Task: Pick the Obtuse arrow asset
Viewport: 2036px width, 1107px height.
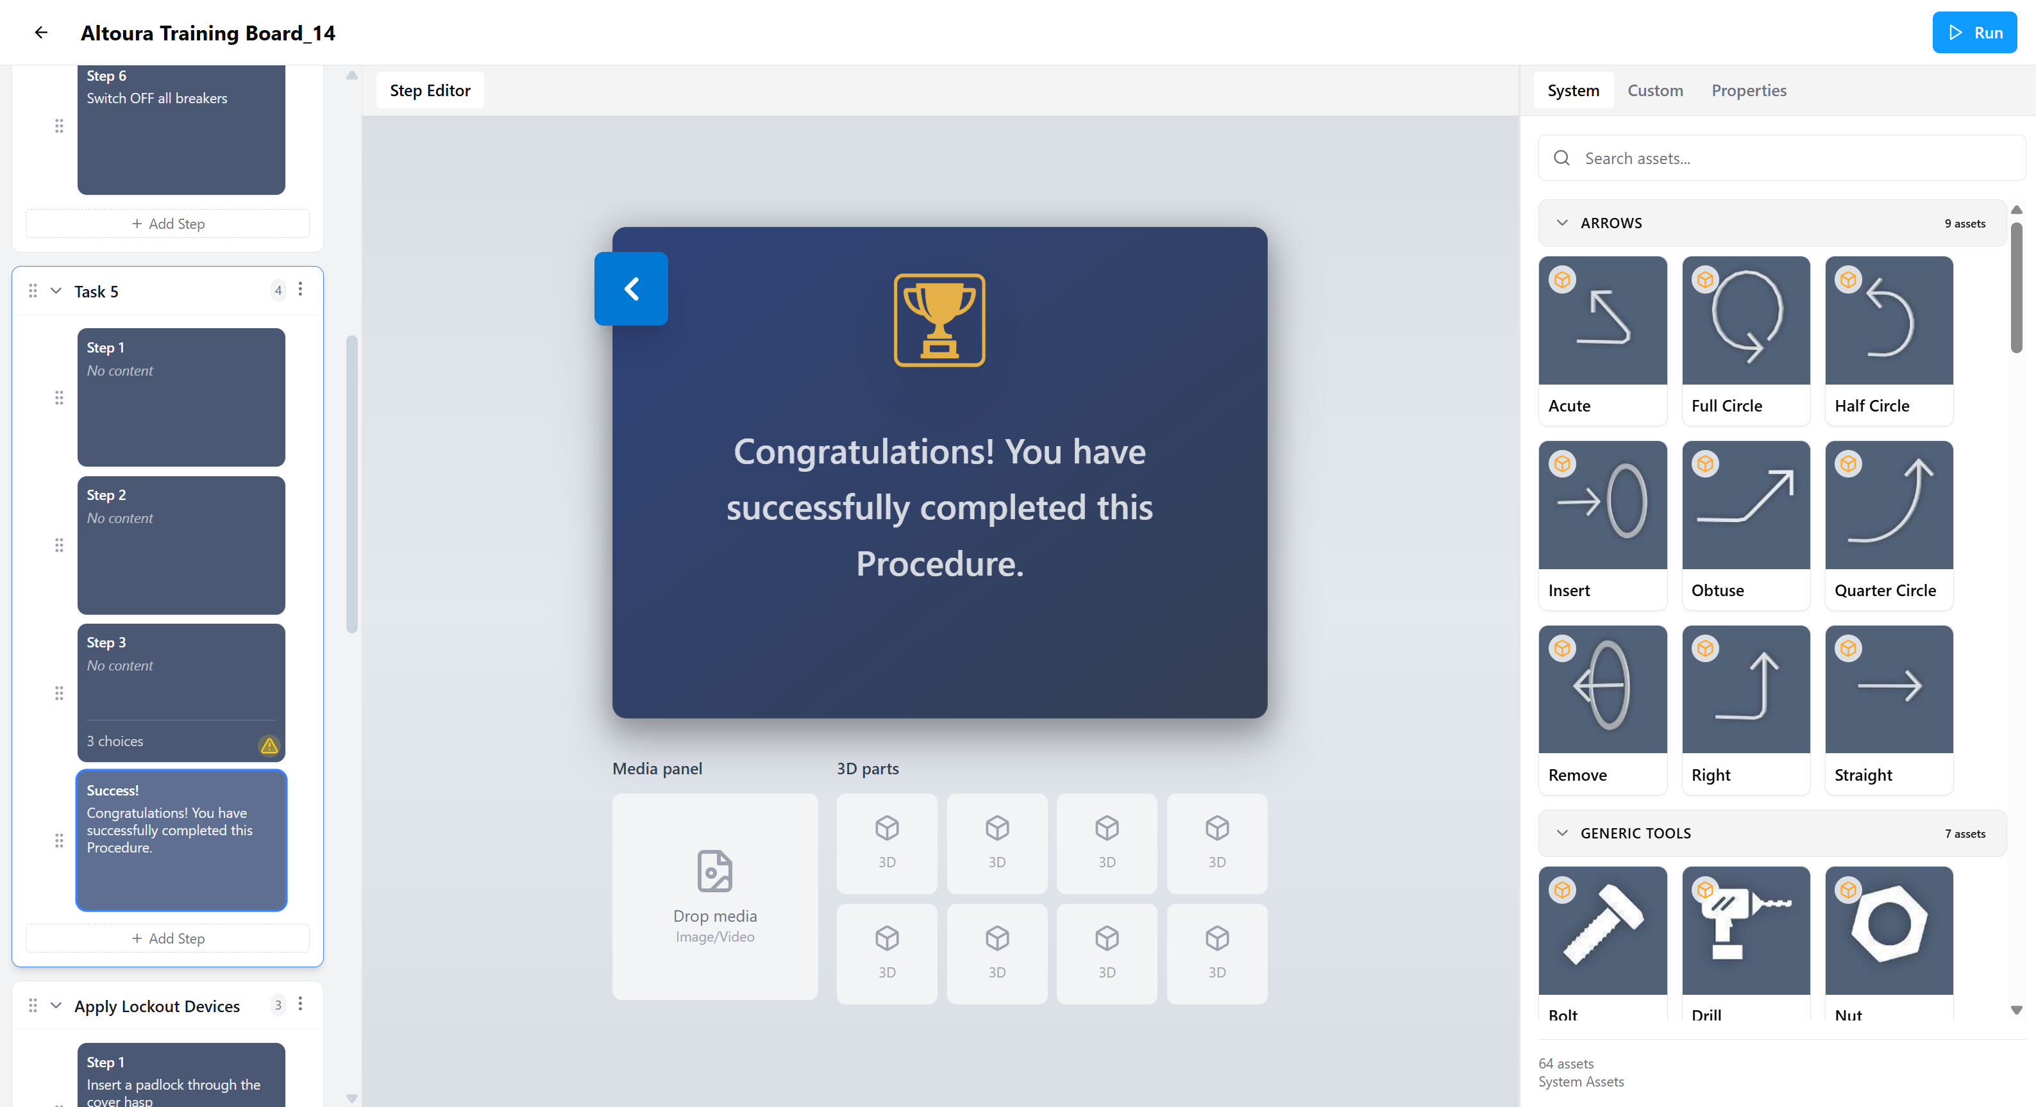Action: (x=1746, y=526)
